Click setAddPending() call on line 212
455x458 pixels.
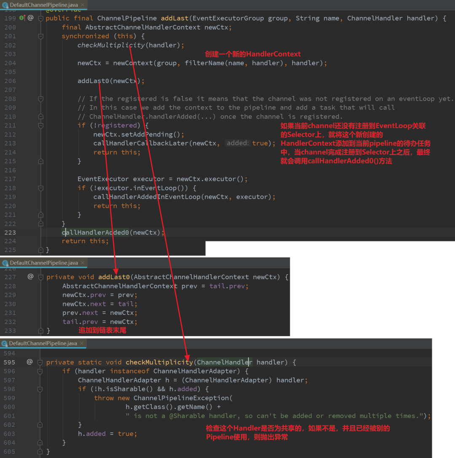[x=151, y=134]
